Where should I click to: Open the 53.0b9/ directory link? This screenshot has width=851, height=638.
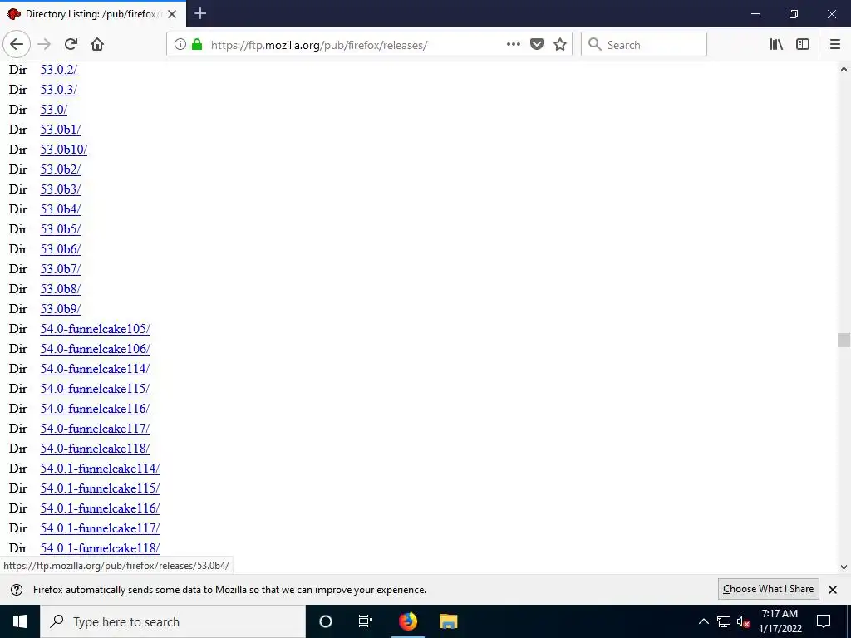coord(60,309)
